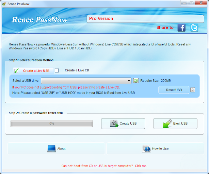Click 'Require Size: 200MB' text
This screenshot has width=209, height=174.
tap(155, 81)
